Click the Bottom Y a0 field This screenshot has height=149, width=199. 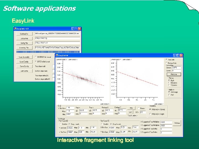coord(122,110)
